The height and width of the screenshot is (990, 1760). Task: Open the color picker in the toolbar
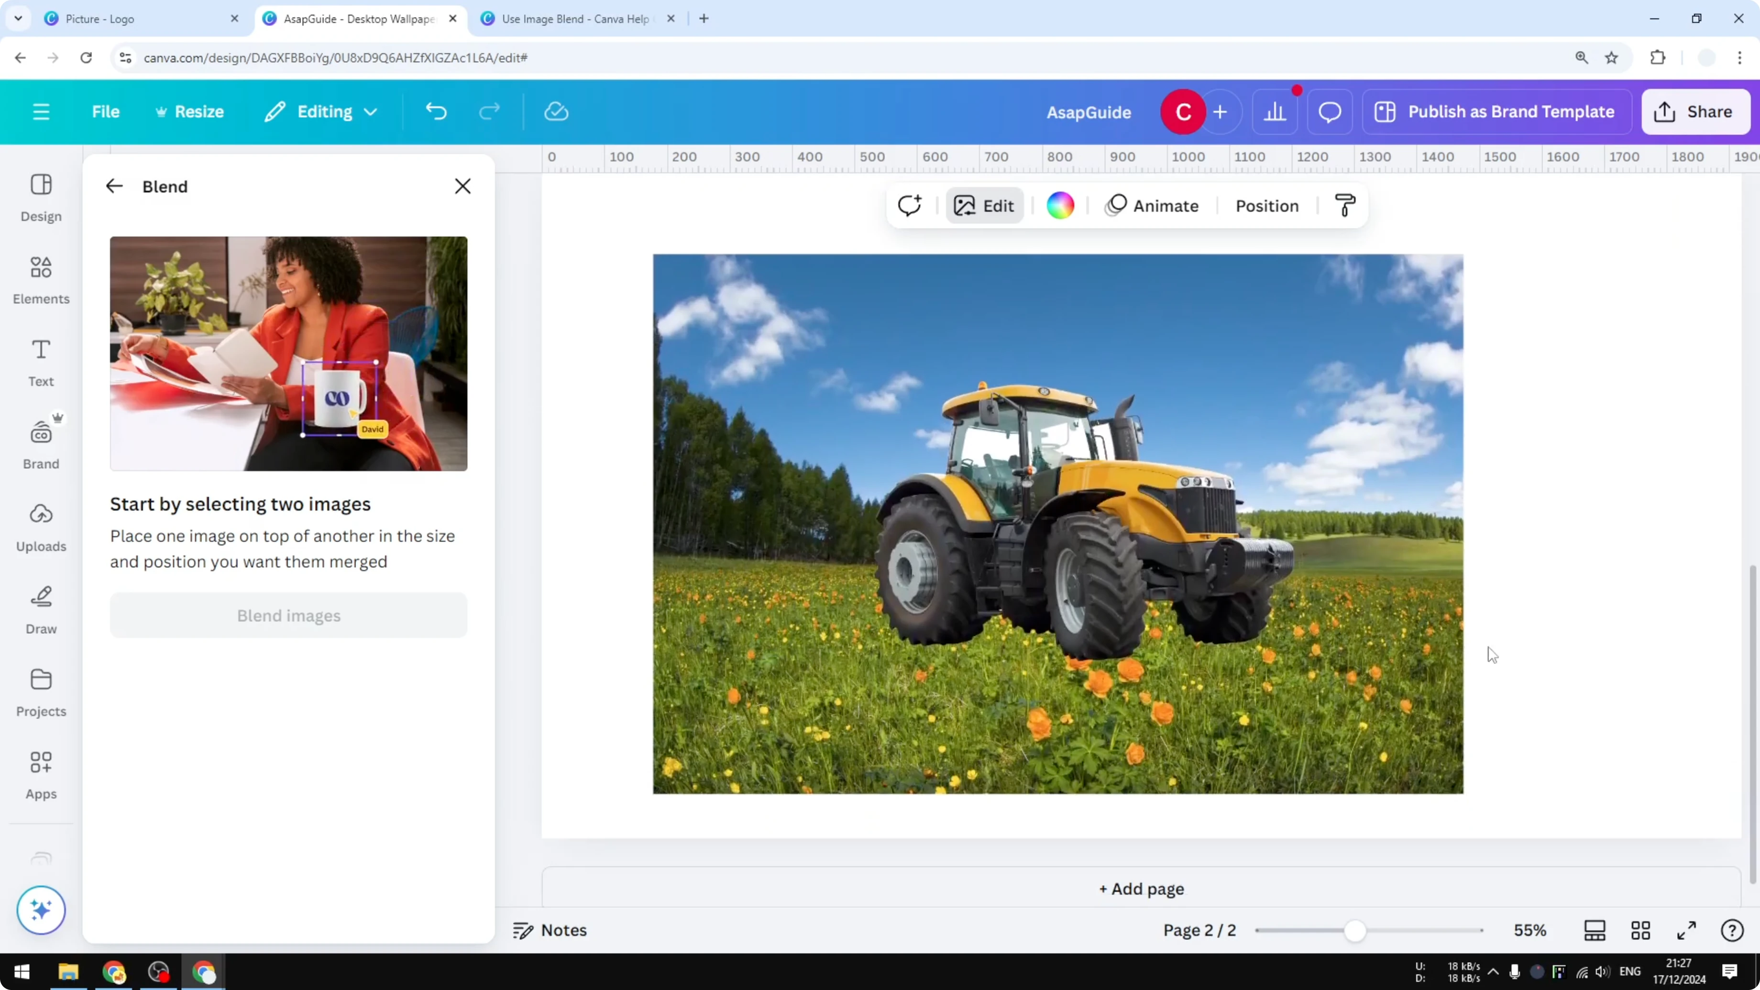(1060, 205)
